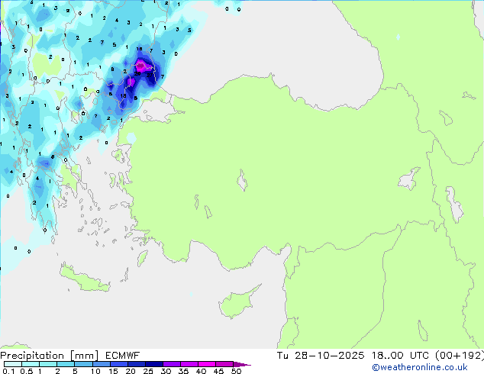Select the 15–20 mm legend swatch
Screen dimensions: 484x374
point(118,364)
